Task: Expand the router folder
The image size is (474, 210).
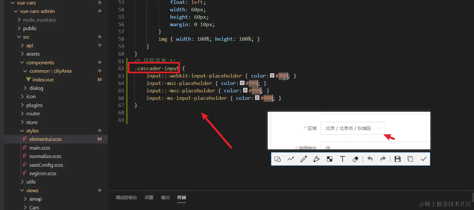Action: pyautogui.click(x=22, y=113)
